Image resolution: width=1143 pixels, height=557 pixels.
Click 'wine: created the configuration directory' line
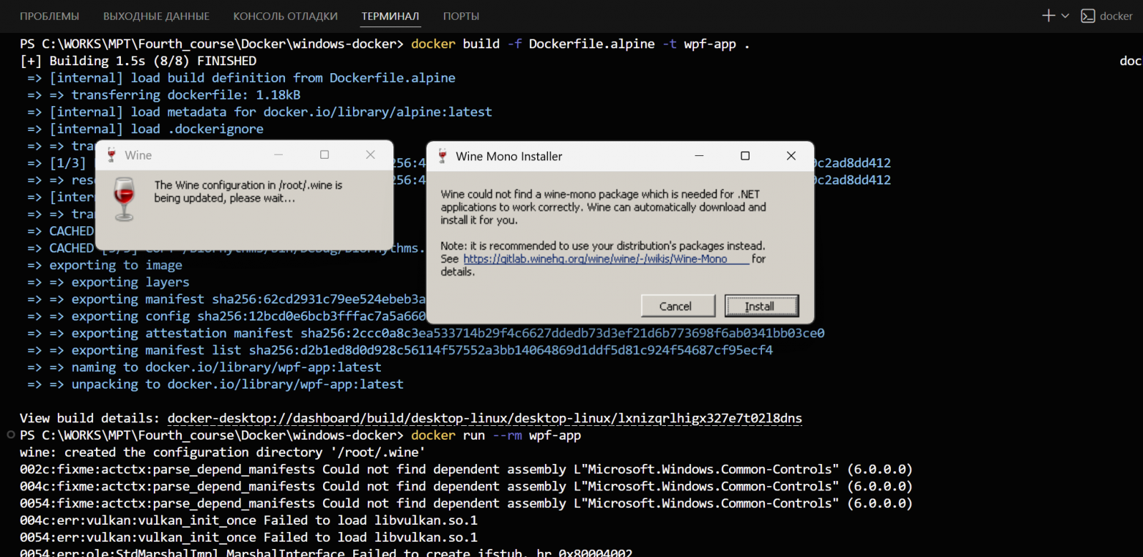(x=223, y=452)
